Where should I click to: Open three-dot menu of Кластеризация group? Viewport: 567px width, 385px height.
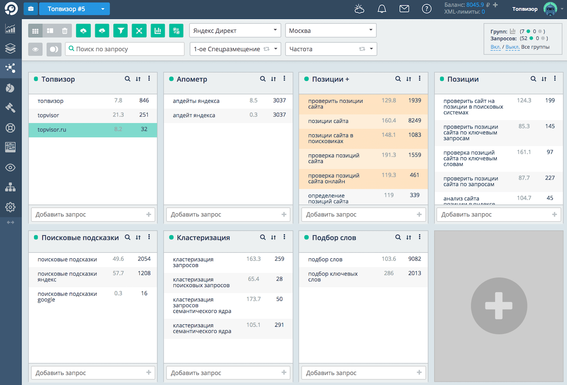(284, 237)
